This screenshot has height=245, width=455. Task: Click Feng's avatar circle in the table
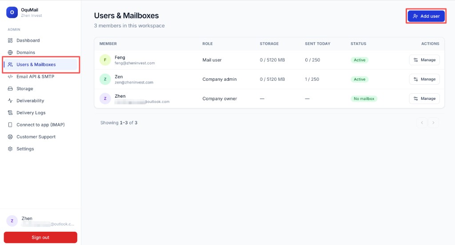click(105, 60)
